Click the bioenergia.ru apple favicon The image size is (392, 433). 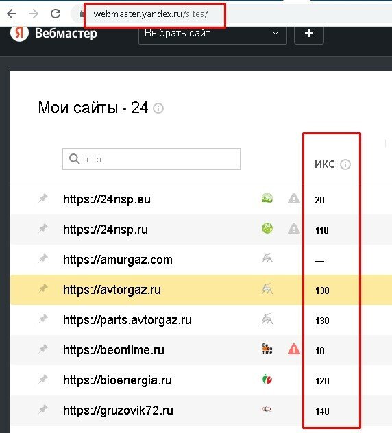pos(267,379)
